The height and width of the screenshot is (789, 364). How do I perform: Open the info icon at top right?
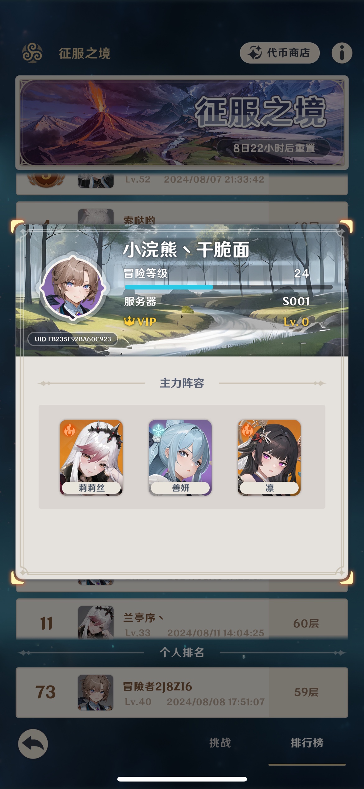[342, 53]
